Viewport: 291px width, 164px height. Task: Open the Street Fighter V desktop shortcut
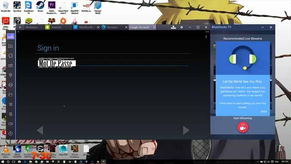(51, 20)
